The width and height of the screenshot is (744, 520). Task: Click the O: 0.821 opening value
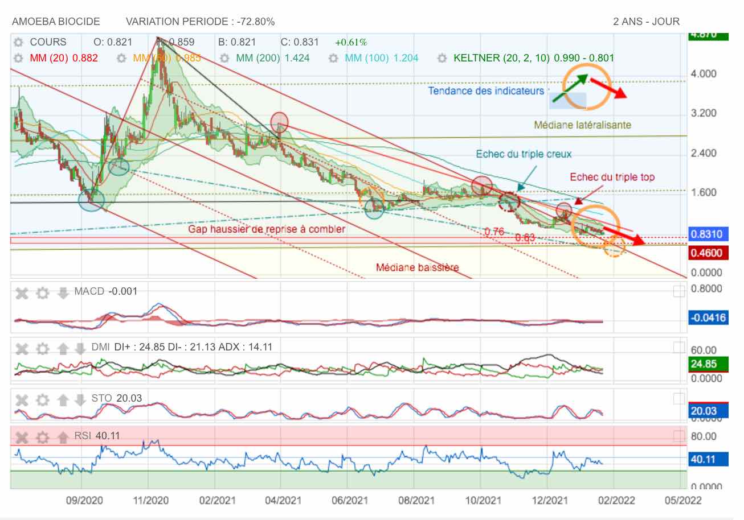coord(113,42)
